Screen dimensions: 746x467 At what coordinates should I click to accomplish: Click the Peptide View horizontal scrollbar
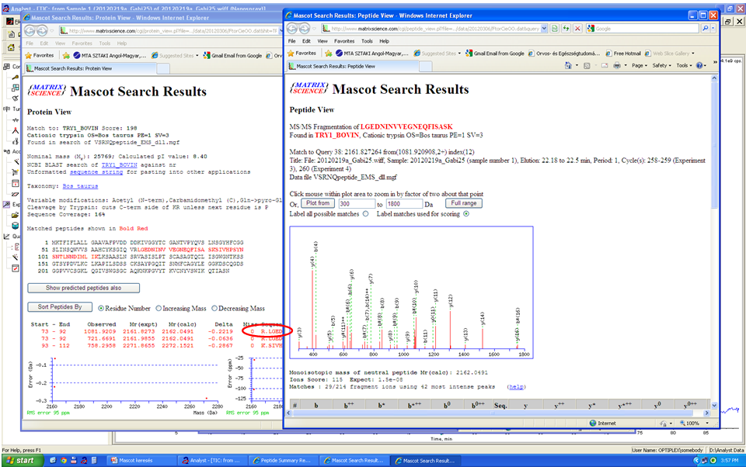click(498, 413)
